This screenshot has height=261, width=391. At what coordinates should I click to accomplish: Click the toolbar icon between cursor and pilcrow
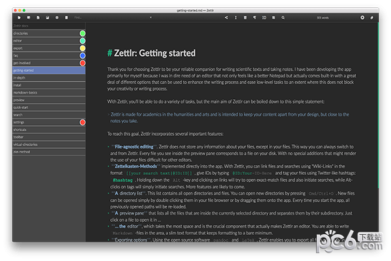(245, 18)
